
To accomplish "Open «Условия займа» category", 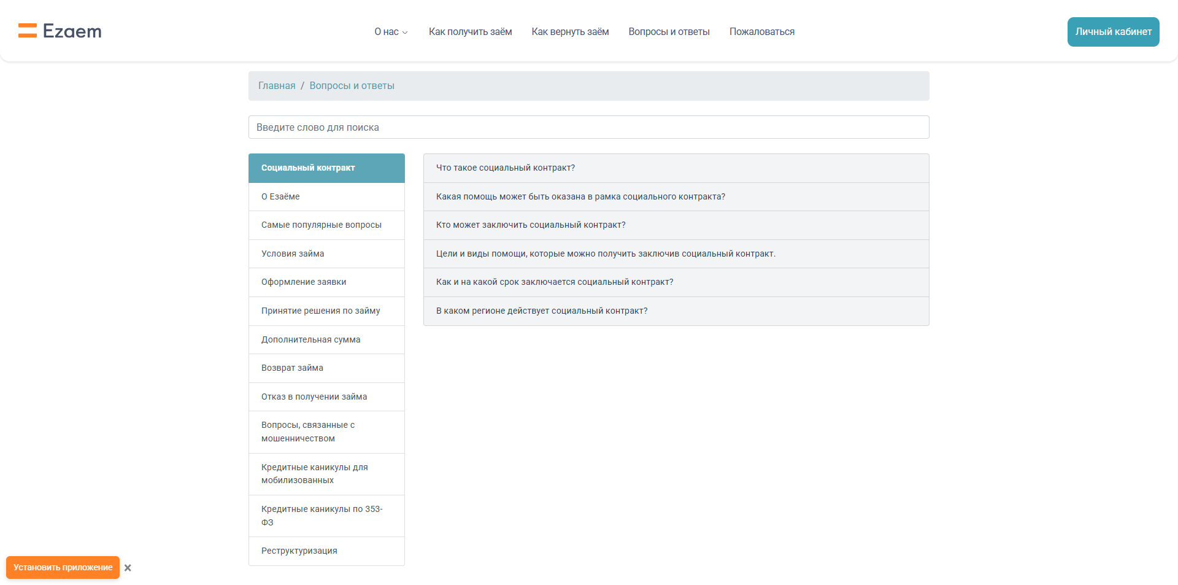I will pyautogui.click(x=293, y=254).
